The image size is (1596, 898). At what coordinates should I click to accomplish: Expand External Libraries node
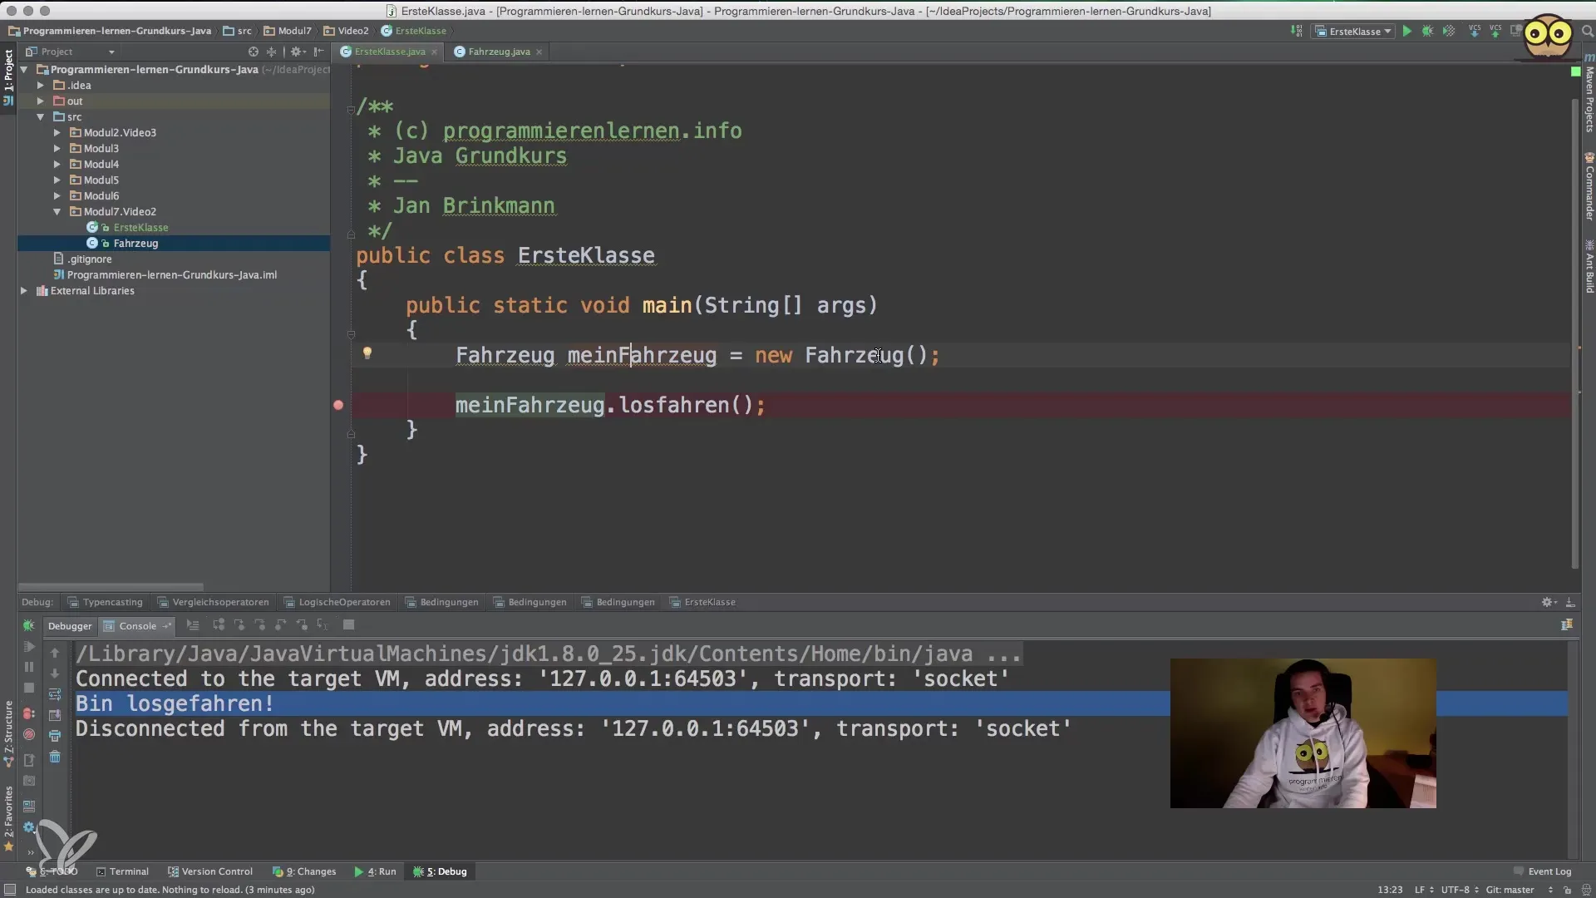click(x=24, y=291)
